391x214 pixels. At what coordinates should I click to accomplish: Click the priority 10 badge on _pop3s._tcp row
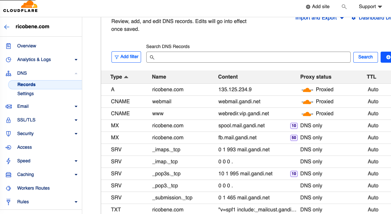coord(294,174)
